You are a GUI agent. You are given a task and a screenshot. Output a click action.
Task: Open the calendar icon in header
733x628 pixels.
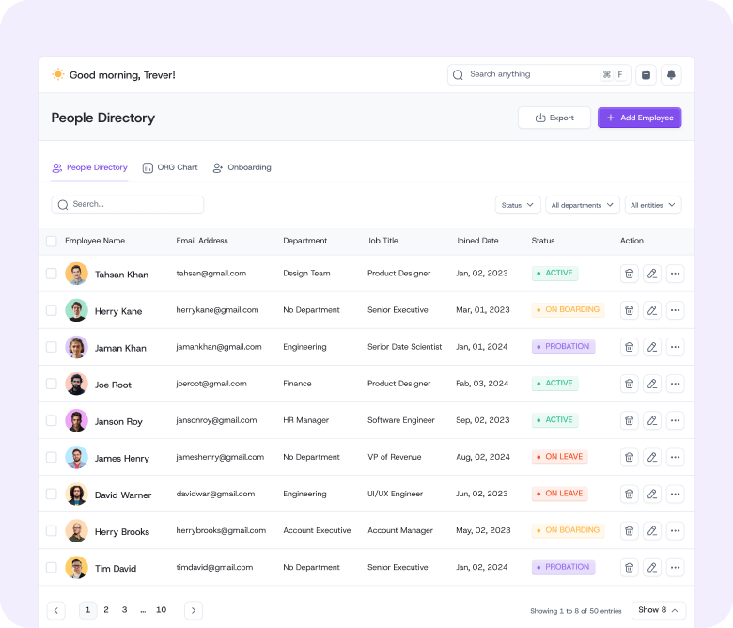click(646, 75)
